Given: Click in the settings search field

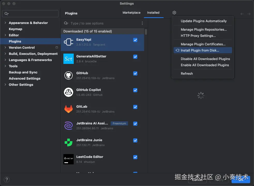Looking at the screenshot, I should (30, 14).
